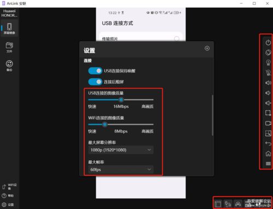The height and width of the screenshot is (209, 273).
Task: Click the Android back arrow icon
Action: tap(268, 143)
